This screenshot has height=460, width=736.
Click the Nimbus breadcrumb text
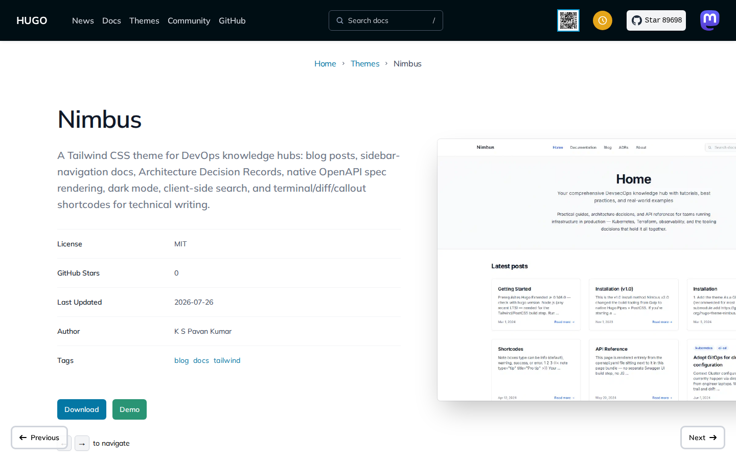[407, 63]
